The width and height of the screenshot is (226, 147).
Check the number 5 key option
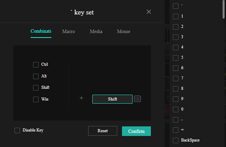(176, 57)
